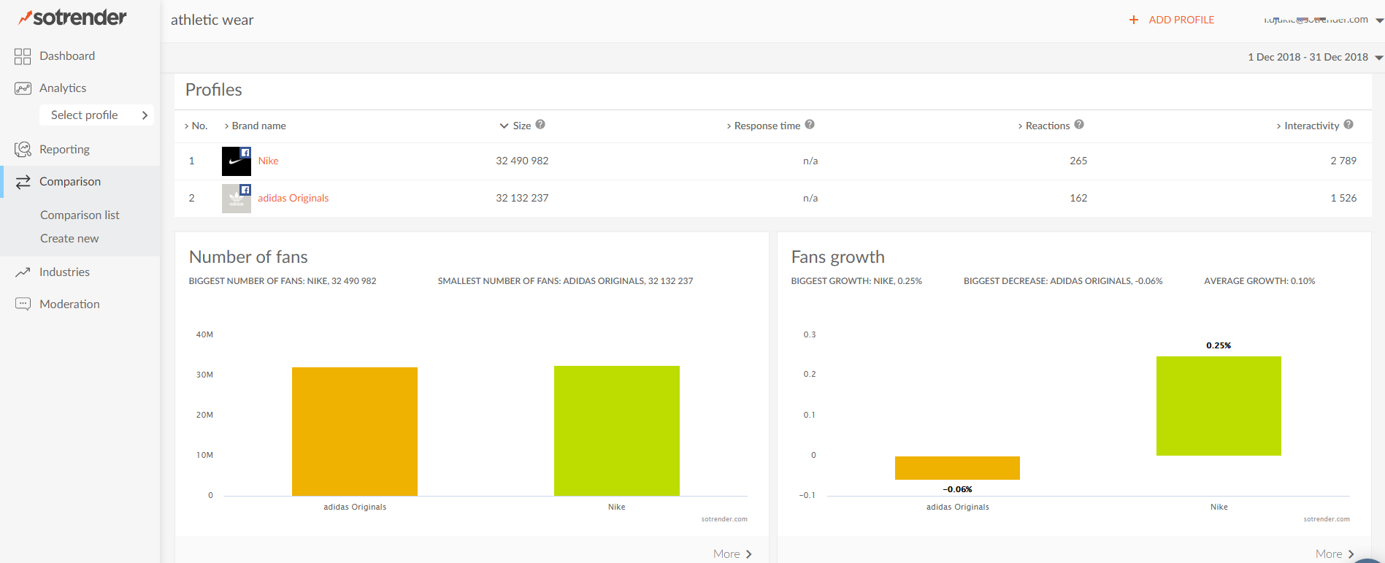Click the Industries trend arrow icon
1385x563 pixels.
[23, 272]
